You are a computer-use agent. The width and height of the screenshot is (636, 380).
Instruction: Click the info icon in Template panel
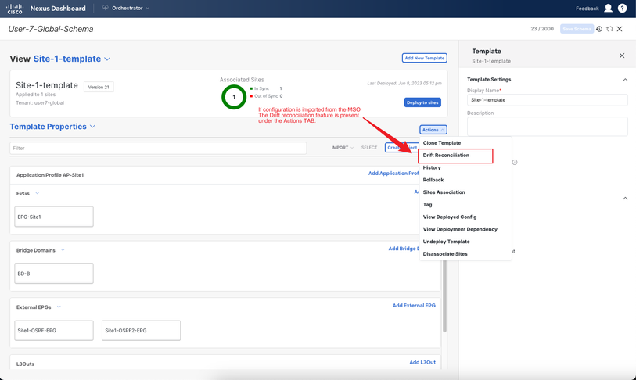pyautogui.click(x=515, y=162)
